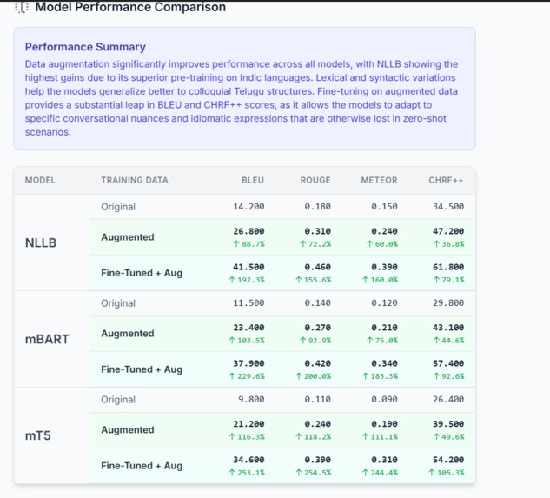The width and height of the screenshot is (550, 498).
Task: Select the mBART model label
Action: pos(47,339)
